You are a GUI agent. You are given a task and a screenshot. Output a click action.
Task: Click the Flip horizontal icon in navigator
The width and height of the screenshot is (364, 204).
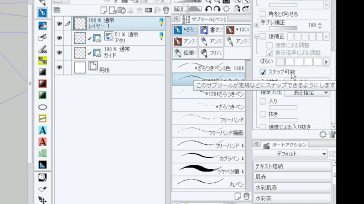tap(237, 9)
